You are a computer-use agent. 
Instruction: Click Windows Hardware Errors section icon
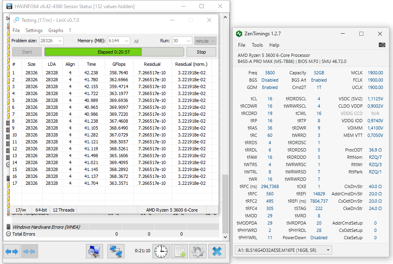8,227
